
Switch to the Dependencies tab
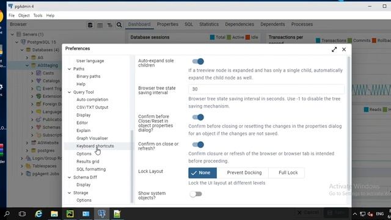[239, 24]
